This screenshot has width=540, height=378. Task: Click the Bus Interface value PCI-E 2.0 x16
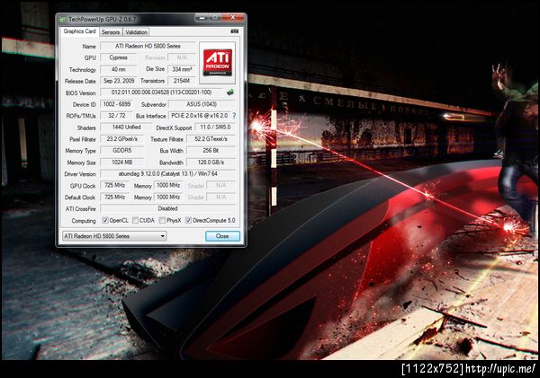point(200,116)
